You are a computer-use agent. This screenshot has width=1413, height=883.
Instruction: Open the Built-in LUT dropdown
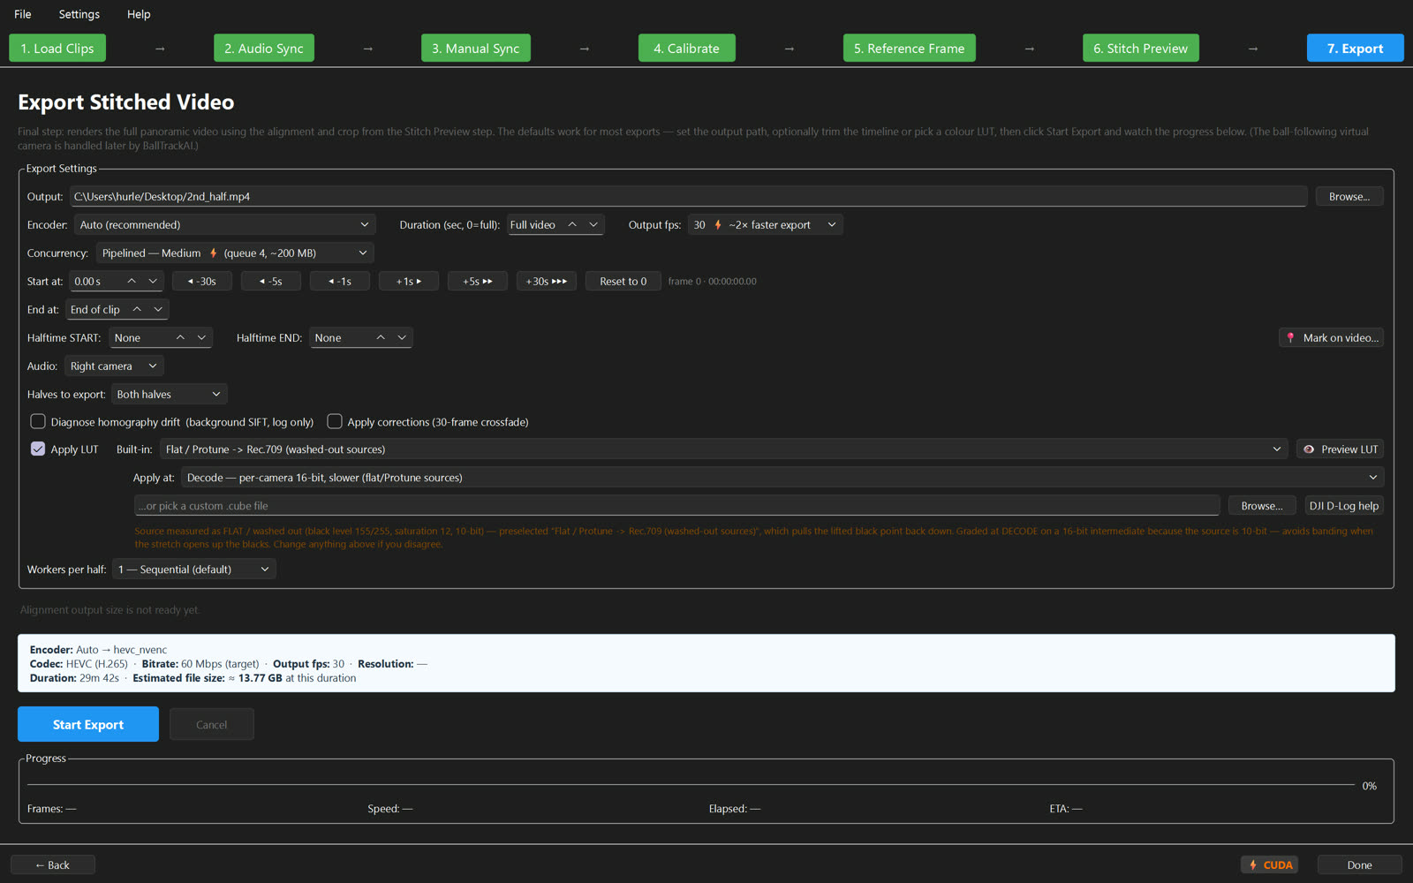pos(724,449)
